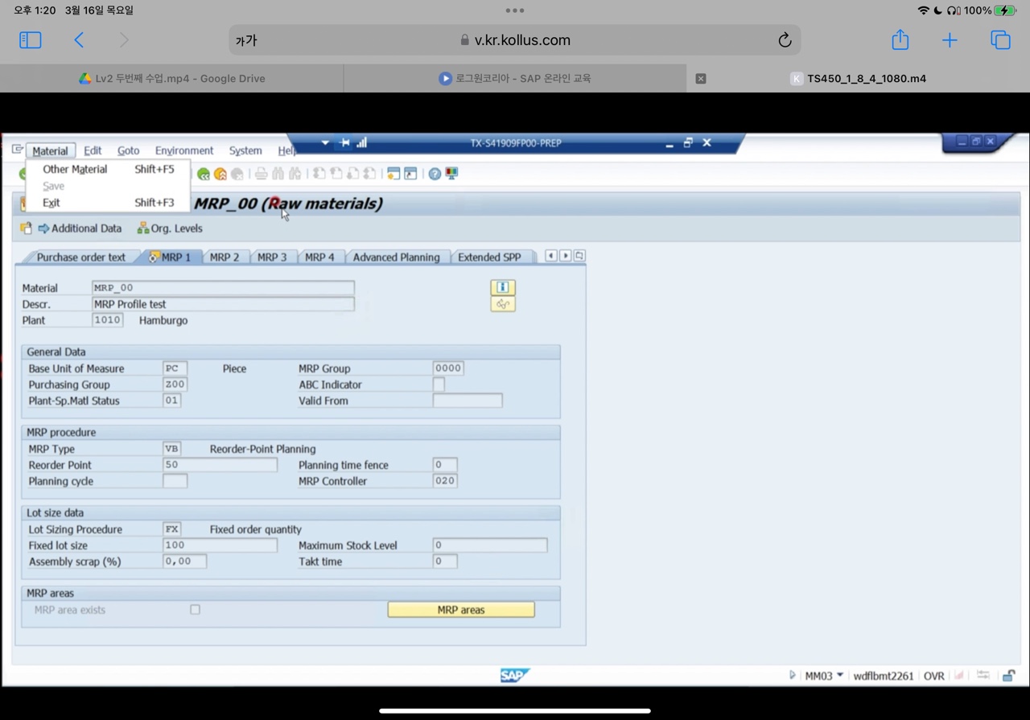Expand the status bar triangle before MM03
This screenshot has width=1030, height=720.
pyautogui.click(x=793, y=676)
